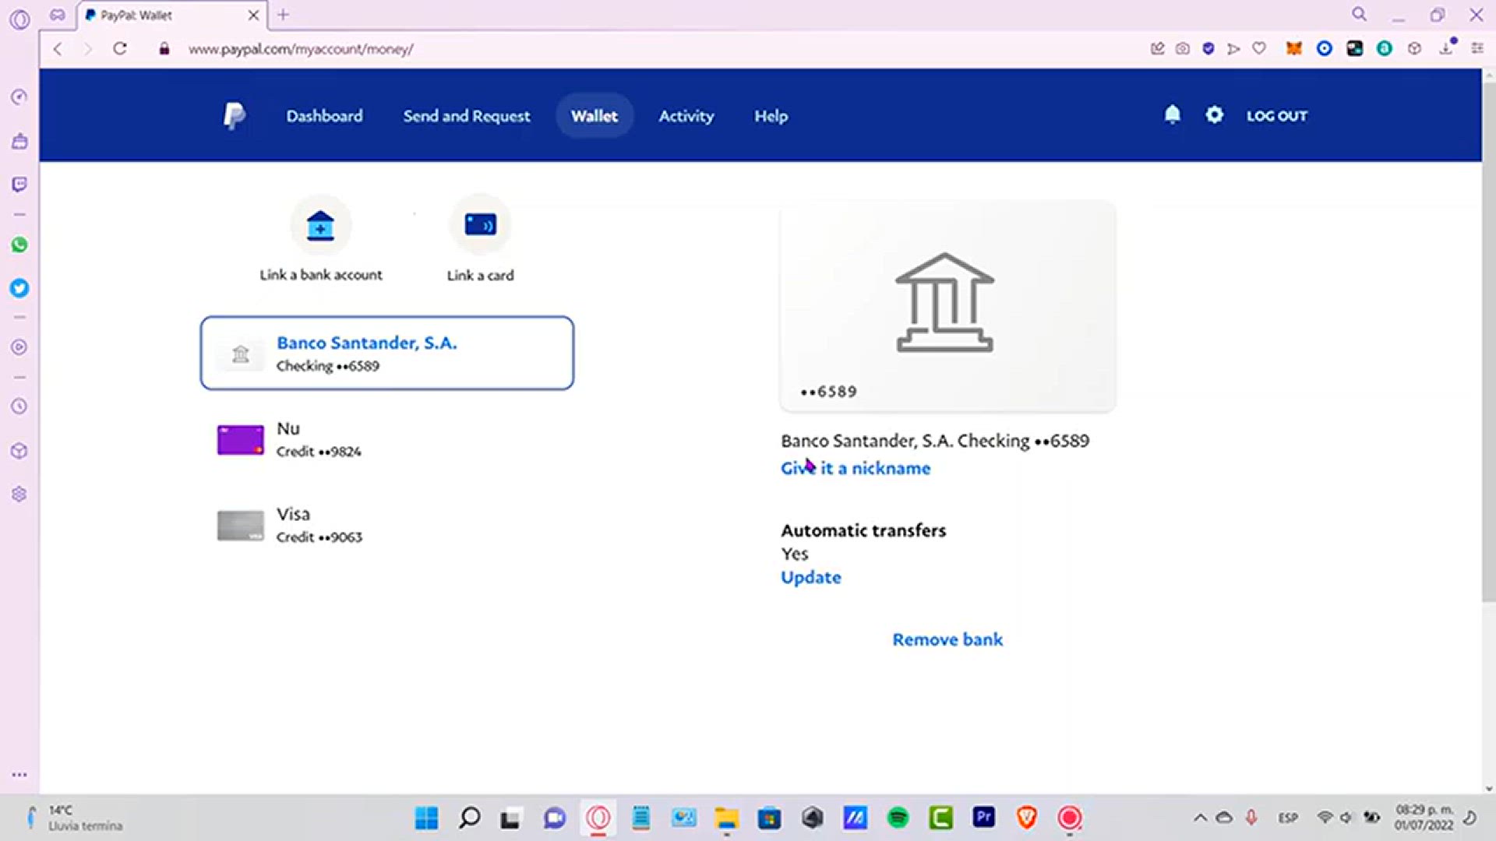Click the ESP language indicator
This screenshot has height=841, width=1496.
tap(1288, 818)
